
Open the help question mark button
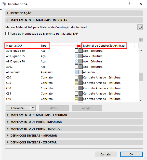129,4
